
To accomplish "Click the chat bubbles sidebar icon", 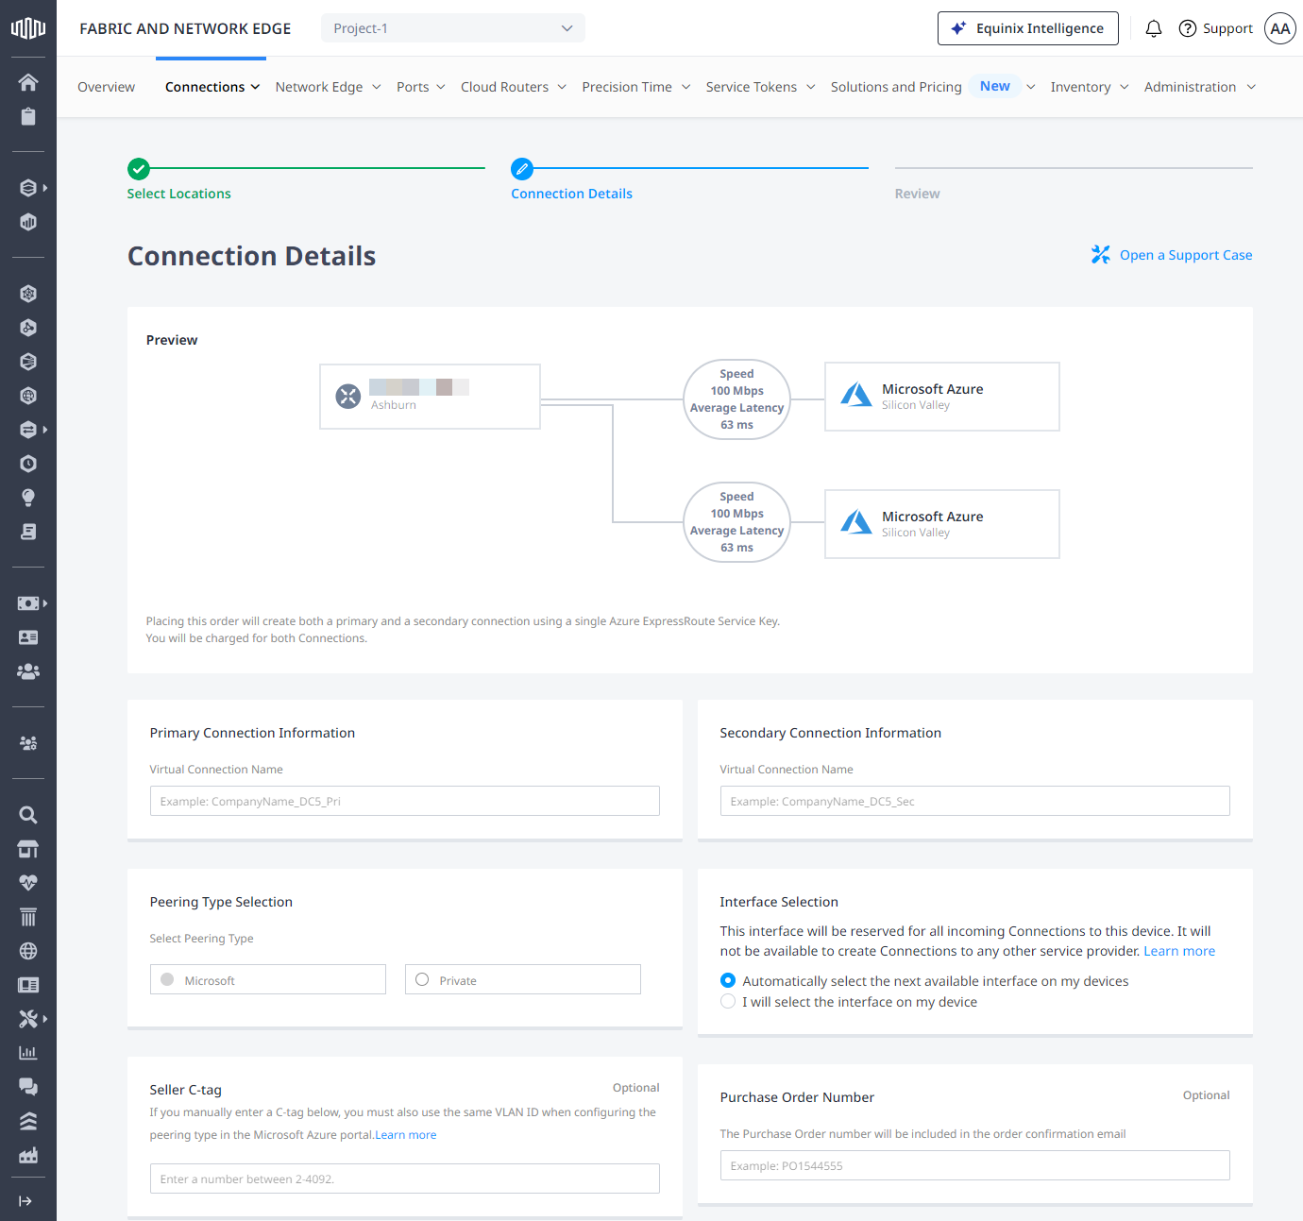I will pyautogui.click(x=28, y=1087).
